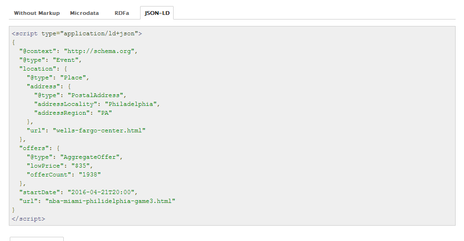The width and height of the screenshot is (464, 241).
Task: Click the startDate 2016-04-21T20:00 line
Action: click(x=78, y=193)
